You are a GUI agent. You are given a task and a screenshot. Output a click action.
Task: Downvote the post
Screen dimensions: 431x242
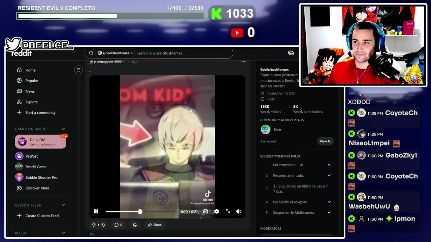click(x=103, y=225)
